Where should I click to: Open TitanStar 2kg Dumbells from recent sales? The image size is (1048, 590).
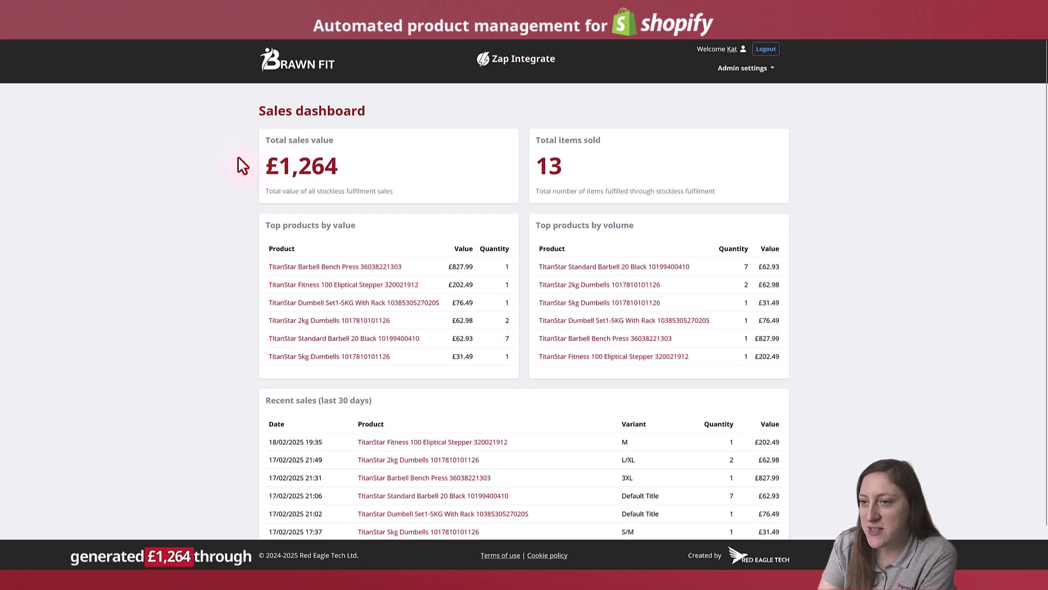point(417,459)
